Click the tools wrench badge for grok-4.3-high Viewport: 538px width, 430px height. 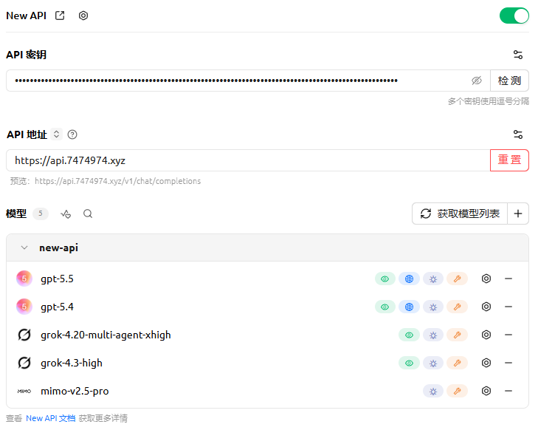(x=457, y=364)
